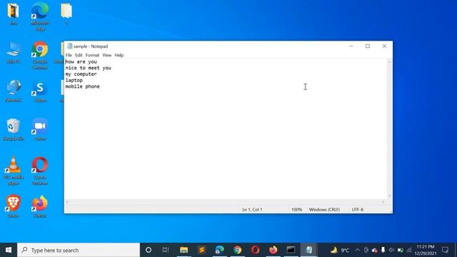Open the Edit menu in Notepad
Image resolution: width=457 pixels, height=257 pixels.
[79, 55]
